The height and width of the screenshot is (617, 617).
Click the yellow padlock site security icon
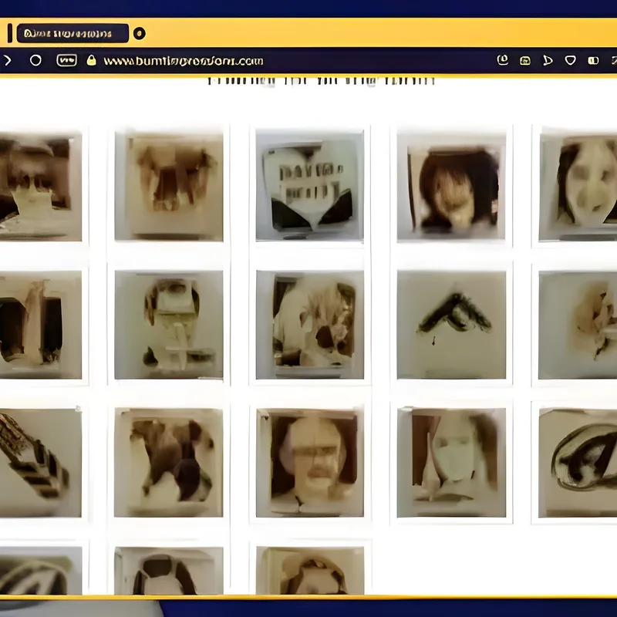coord(91,60)
